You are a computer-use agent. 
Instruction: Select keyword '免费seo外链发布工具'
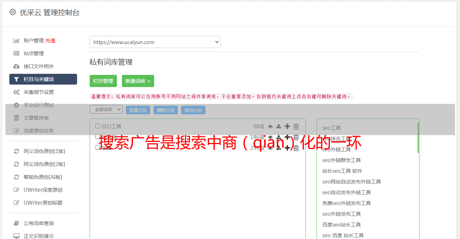[x=347, y=203]
